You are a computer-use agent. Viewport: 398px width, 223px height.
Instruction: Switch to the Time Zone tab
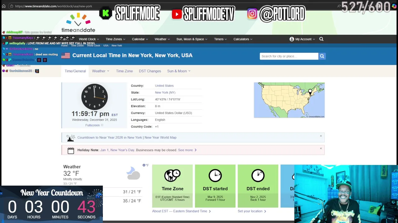pyautogui.click(x=124, y=71)
